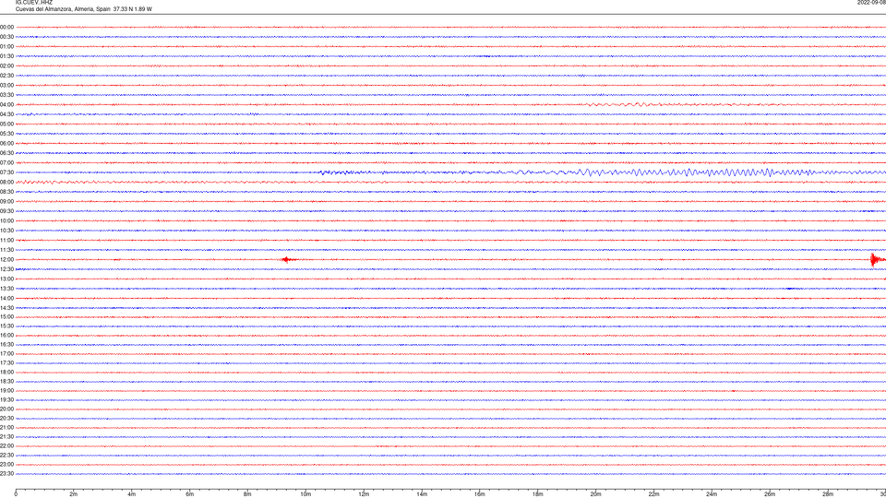Image resolution: width=886 pixels, height=498 pixels.
Task: Select the '24m' axis tick label
Action: (712, 494)
